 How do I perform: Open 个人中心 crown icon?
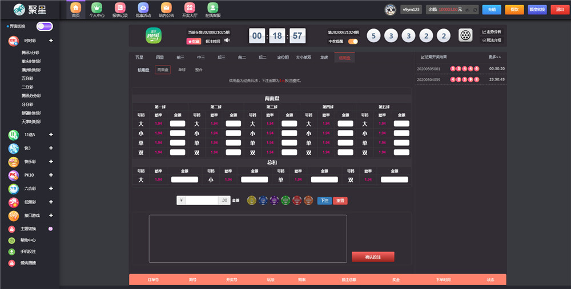(x=96, y=8)
